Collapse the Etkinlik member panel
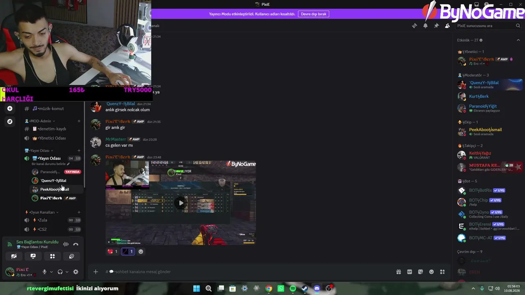The width and height of the screenshot is (525, 295). pos(518,40)
